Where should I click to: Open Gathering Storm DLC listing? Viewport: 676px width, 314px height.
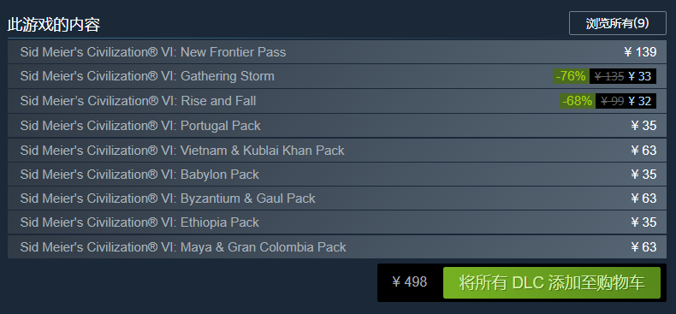coord(336,76)
